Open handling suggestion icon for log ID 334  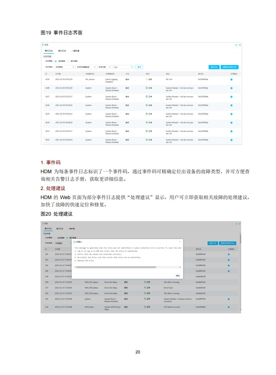229,307
